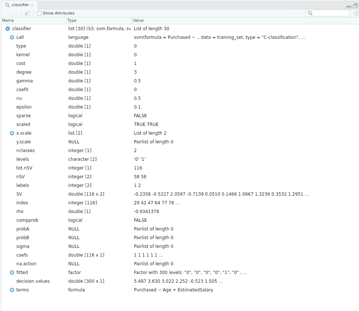Select the compprob row

click(180, 220)
